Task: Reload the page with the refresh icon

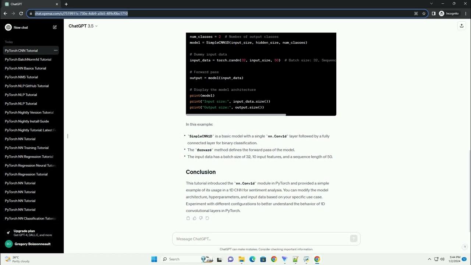Action: [x=21, y=13]
